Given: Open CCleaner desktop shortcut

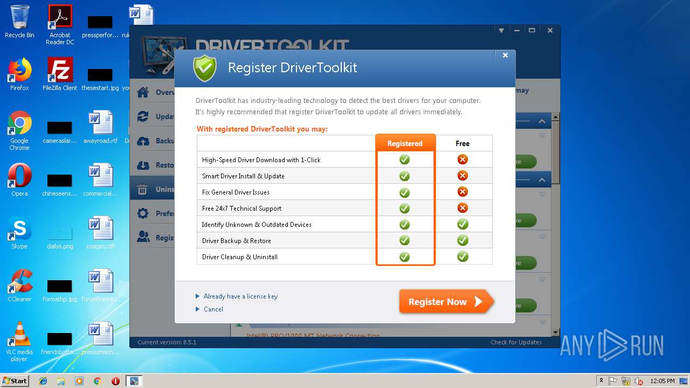Looking at the screenshot, I should [19, 286].
